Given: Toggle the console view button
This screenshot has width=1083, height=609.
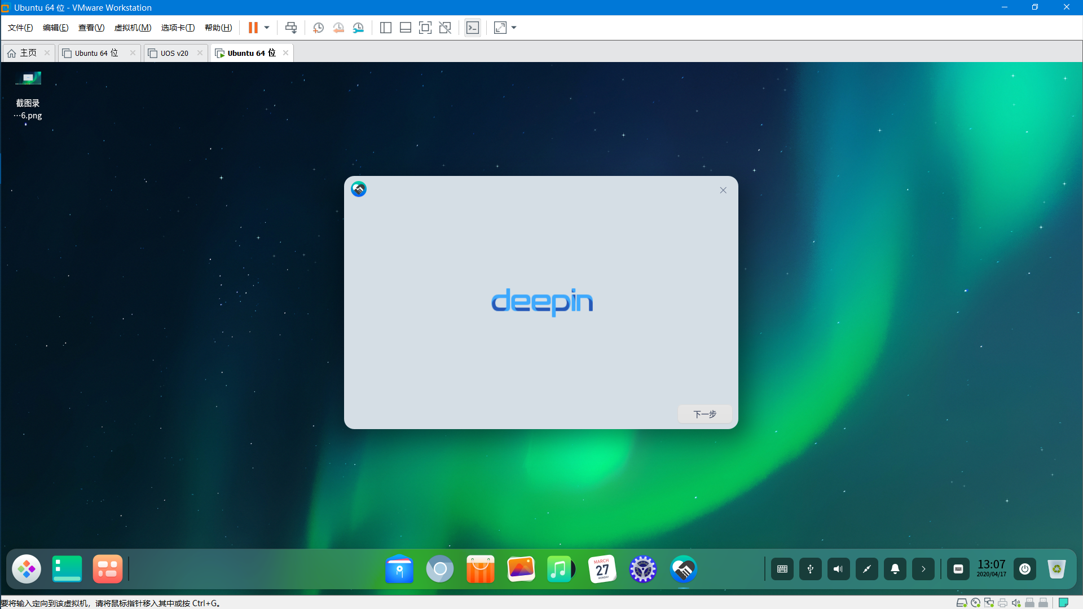Looking at the screenshot, I should coord(473,28).
